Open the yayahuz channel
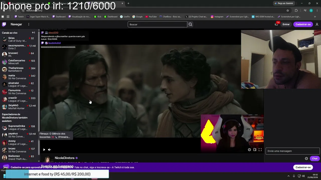This screenshot has height=180, width=321. [19, 135]
